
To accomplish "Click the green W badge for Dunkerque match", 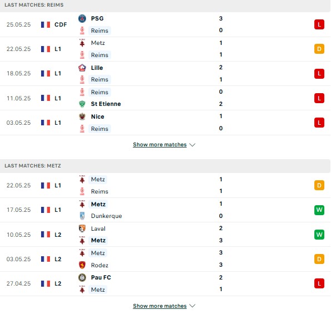I will (319, 210).
